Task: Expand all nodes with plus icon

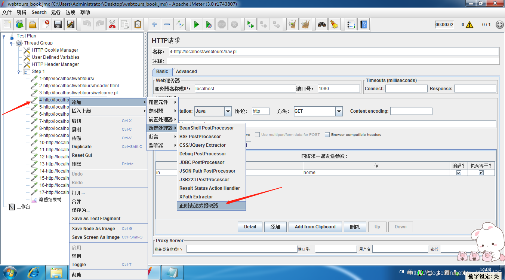Action: (x=154, y=25)
